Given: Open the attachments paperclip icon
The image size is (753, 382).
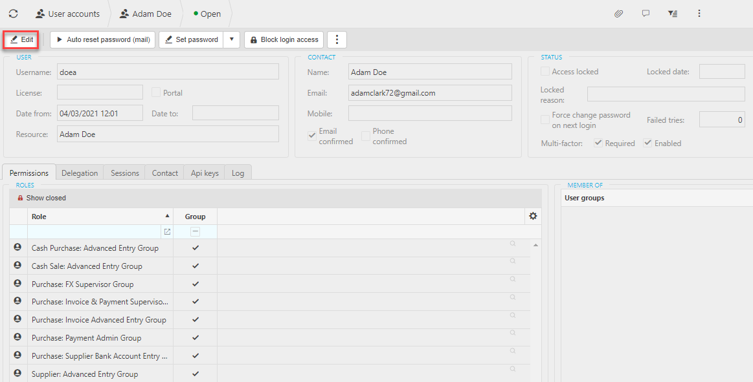Looking at the screenshot, I should (x=618, y=14).
